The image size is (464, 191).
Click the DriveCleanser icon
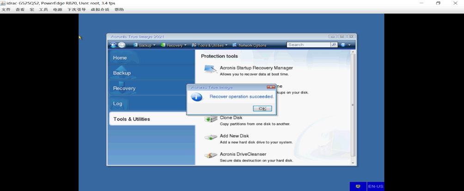[x=211, y=156]
